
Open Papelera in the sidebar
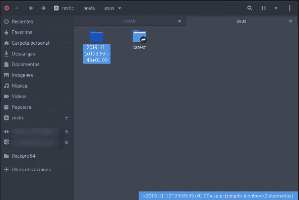coord(37,107)
